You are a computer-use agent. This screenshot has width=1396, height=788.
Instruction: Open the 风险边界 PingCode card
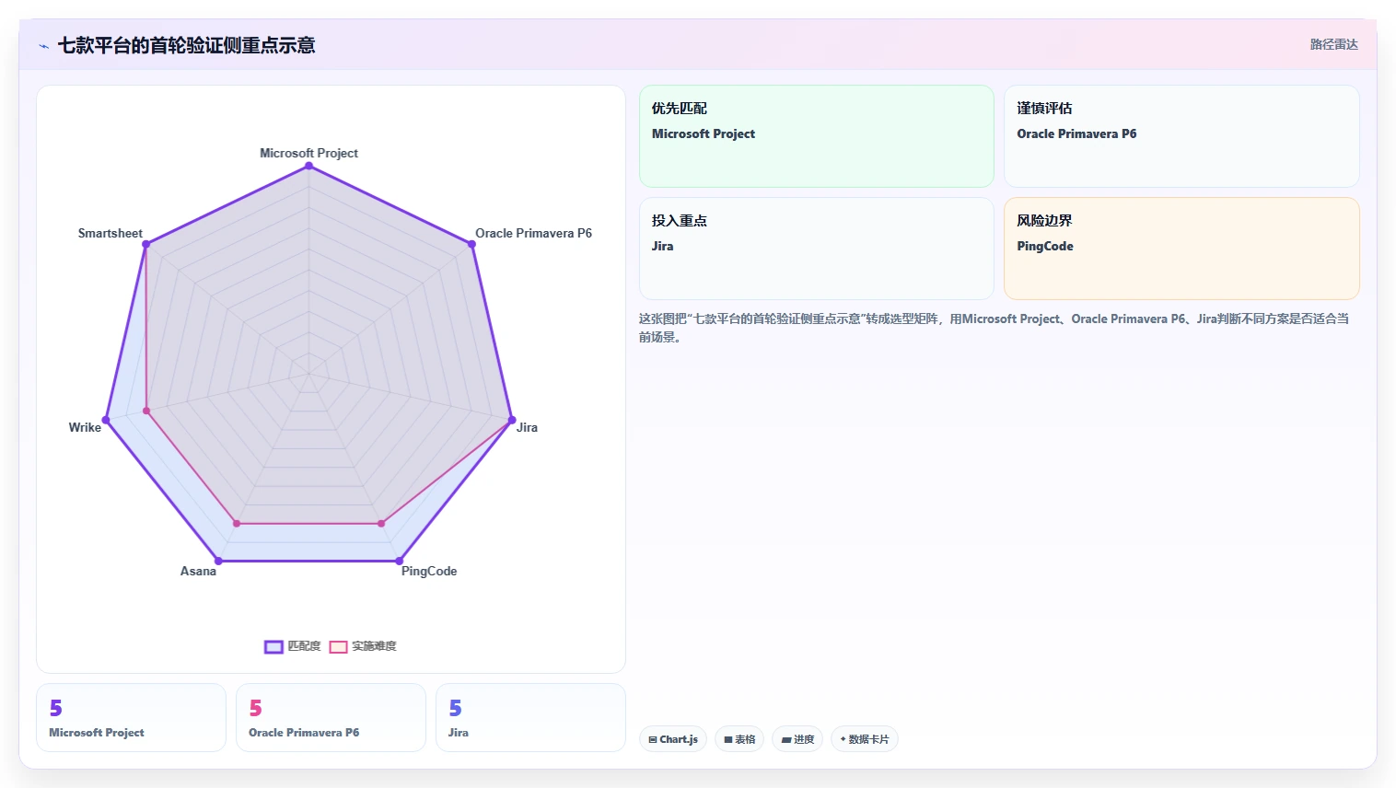tap(1181, 249)
